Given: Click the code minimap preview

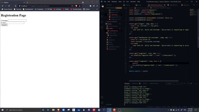Looking at the screenshot, I should coord(193,12).
